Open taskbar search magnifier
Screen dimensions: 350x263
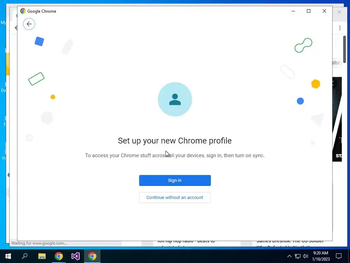25,256
